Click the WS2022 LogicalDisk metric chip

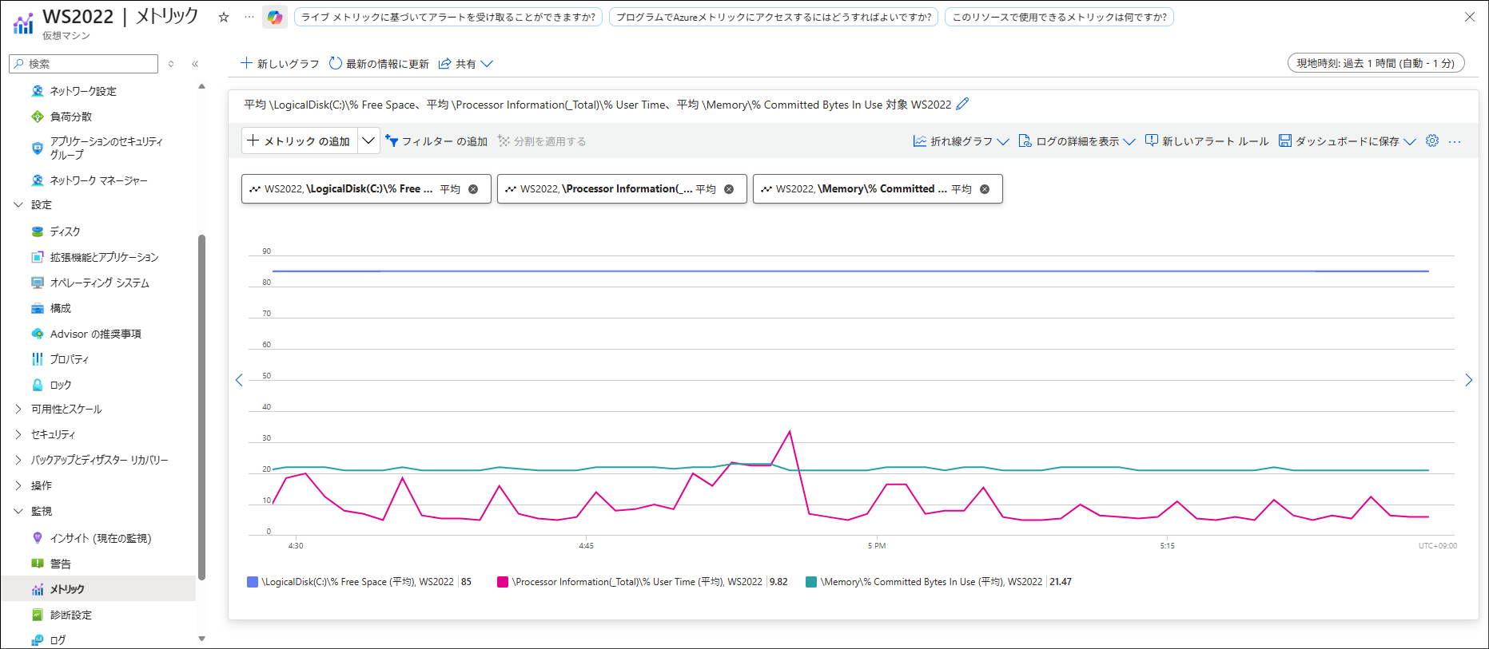point(366,189)
